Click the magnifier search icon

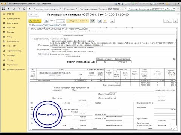[19, 9]
